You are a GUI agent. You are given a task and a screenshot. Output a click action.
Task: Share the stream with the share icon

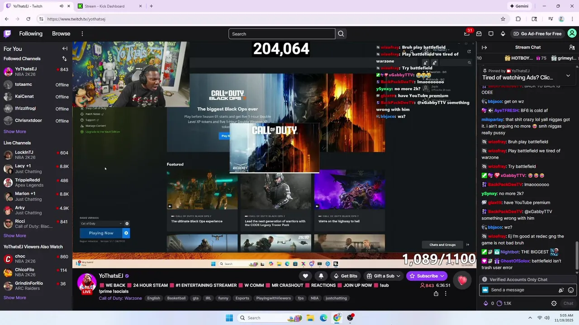click(436, 293)
